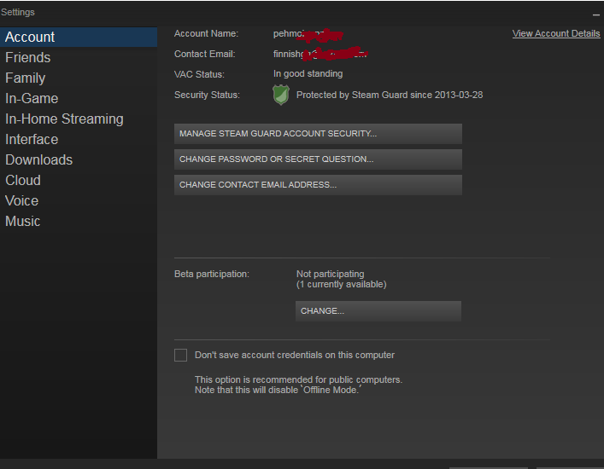Select the Account settings category
Image resolution: width=604 pixels, height=469 pixels.
click(79, 37)
